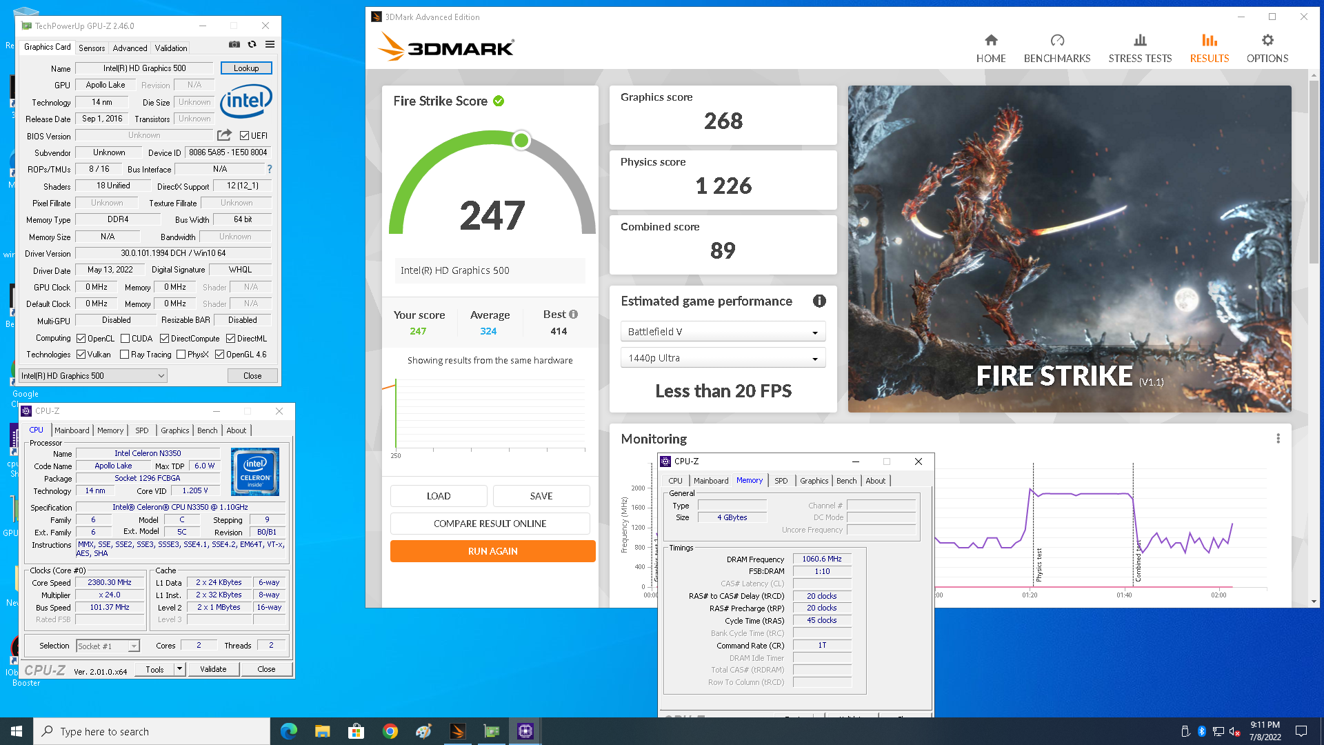The height and width of the screenshot is (745, 1324).
Task: Click the Fire Strike score gauge knob
Action: (x=521, y=141)
